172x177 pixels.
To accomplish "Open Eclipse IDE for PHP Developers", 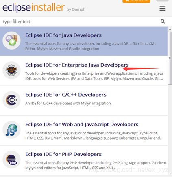I will tap(63, 154).
